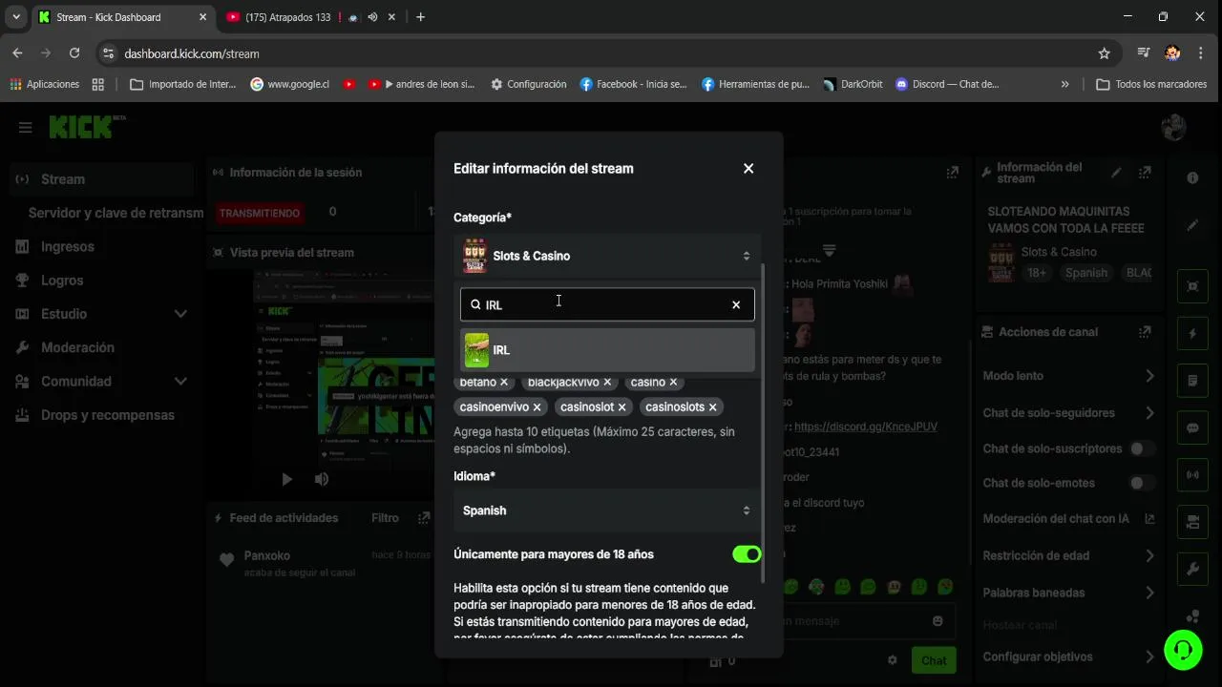The height and width of the screenshot is (687, 1222).
Task: Remove the betano tag
Action: [x=504, y=382]
